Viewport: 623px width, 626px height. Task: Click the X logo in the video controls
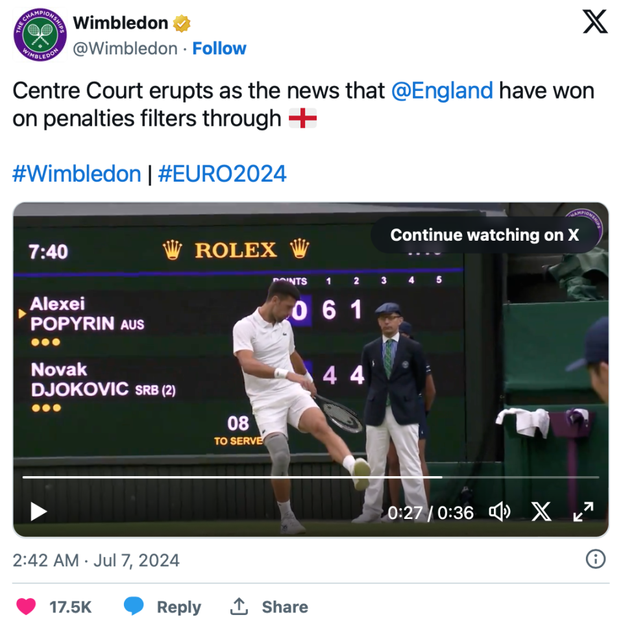(541, 512)
